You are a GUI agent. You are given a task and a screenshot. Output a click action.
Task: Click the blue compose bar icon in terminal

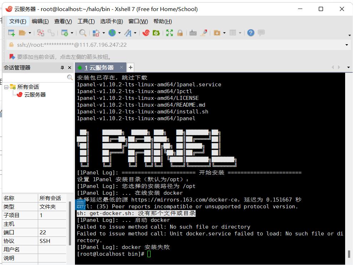[80, 205]
